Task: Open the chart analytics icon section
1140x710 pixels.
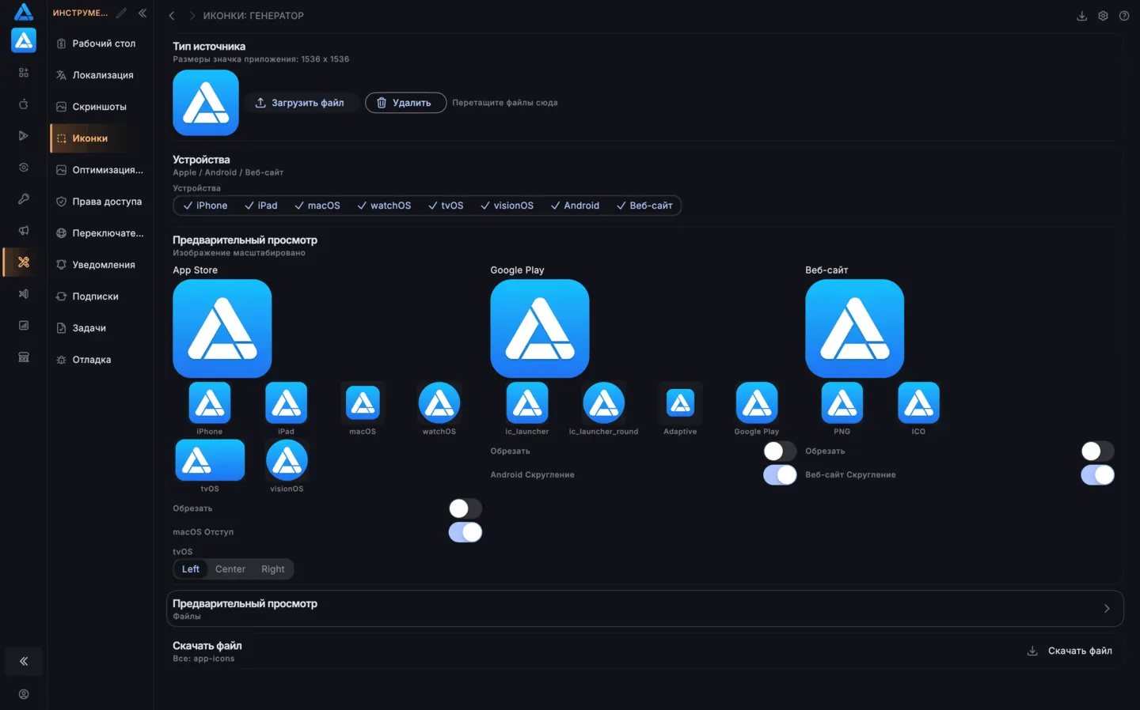Action: (24, 326)
